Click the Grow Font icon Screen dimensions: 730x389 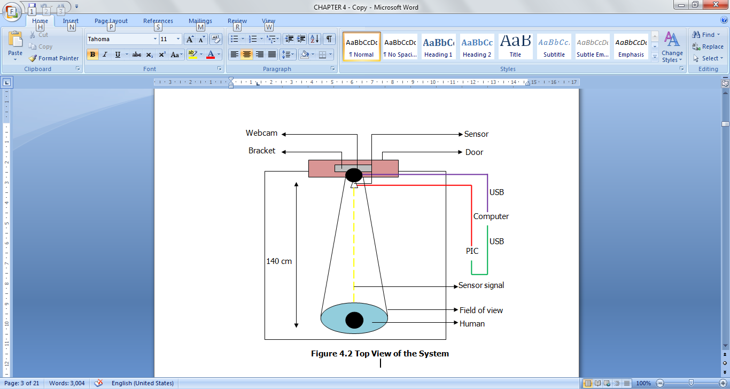(190, 39)
